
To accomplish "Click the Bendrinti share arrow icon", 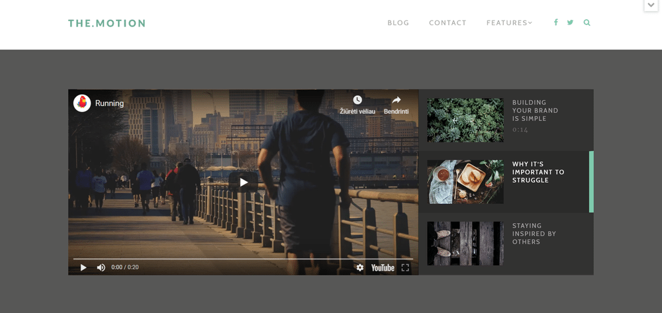I will 396,100.
